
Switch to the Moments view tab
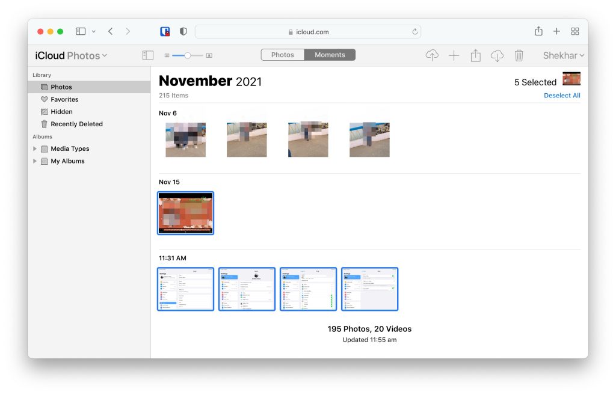(x=330, y=55)
